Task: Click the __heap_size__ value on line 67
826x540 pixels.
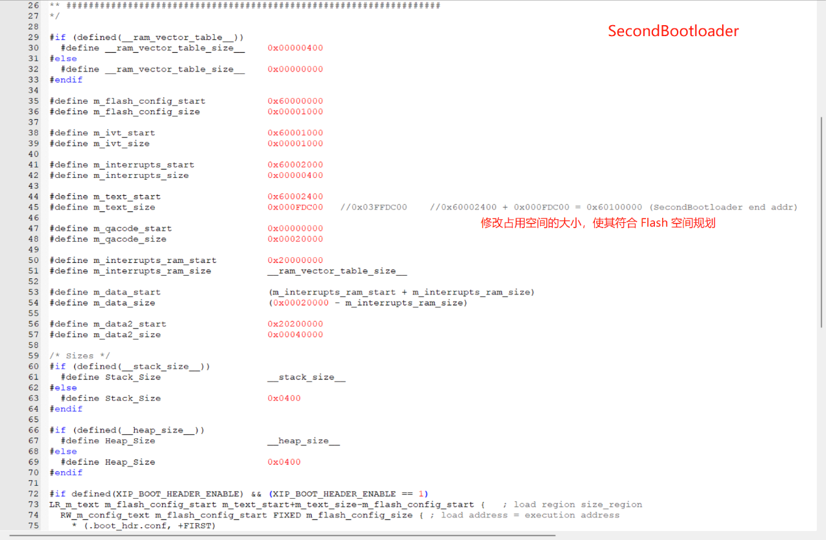Action: point(303,441)
